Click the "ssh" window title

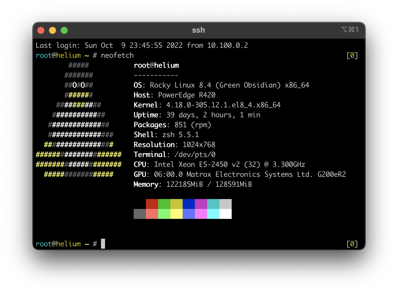coord(198,30)
